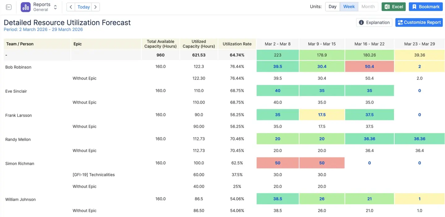Open the Customize Report settings icon

click(x=401, y=22)
